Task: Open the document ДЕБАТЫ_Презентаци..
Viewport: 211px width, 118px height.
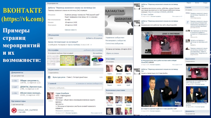Action: pyautogui.click(x=31, y=87)
